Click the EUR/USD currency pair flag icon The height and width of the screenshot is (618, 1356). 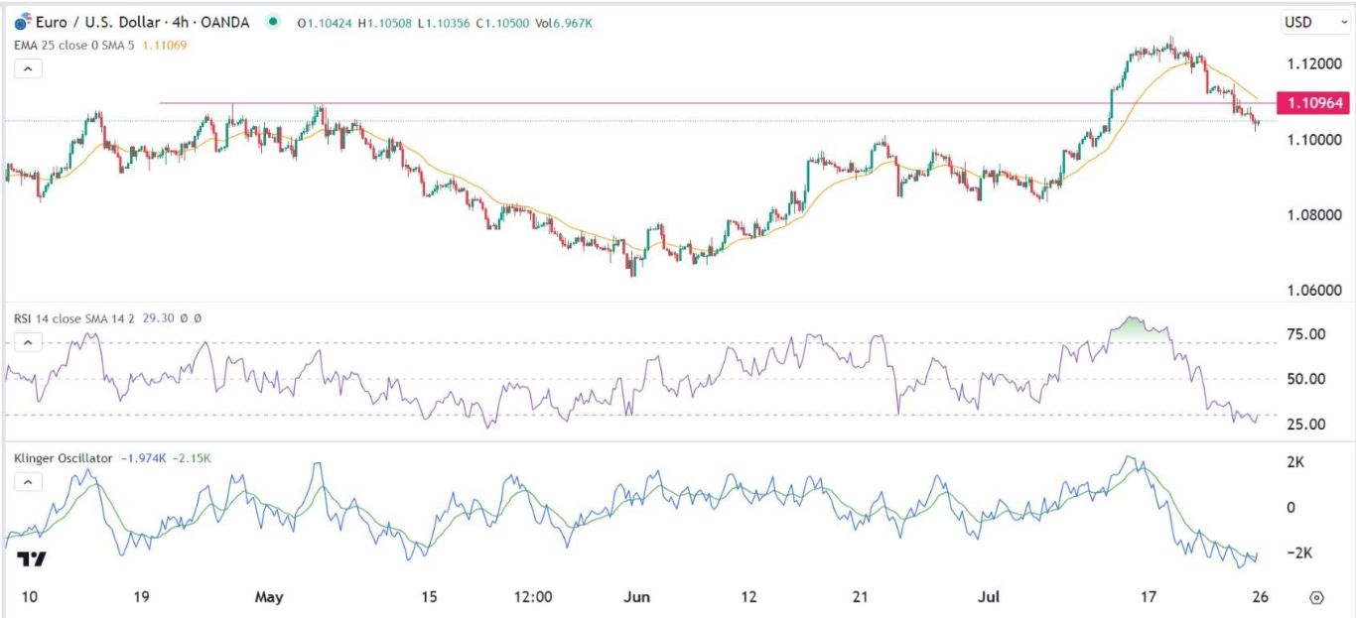click(22, 23)
